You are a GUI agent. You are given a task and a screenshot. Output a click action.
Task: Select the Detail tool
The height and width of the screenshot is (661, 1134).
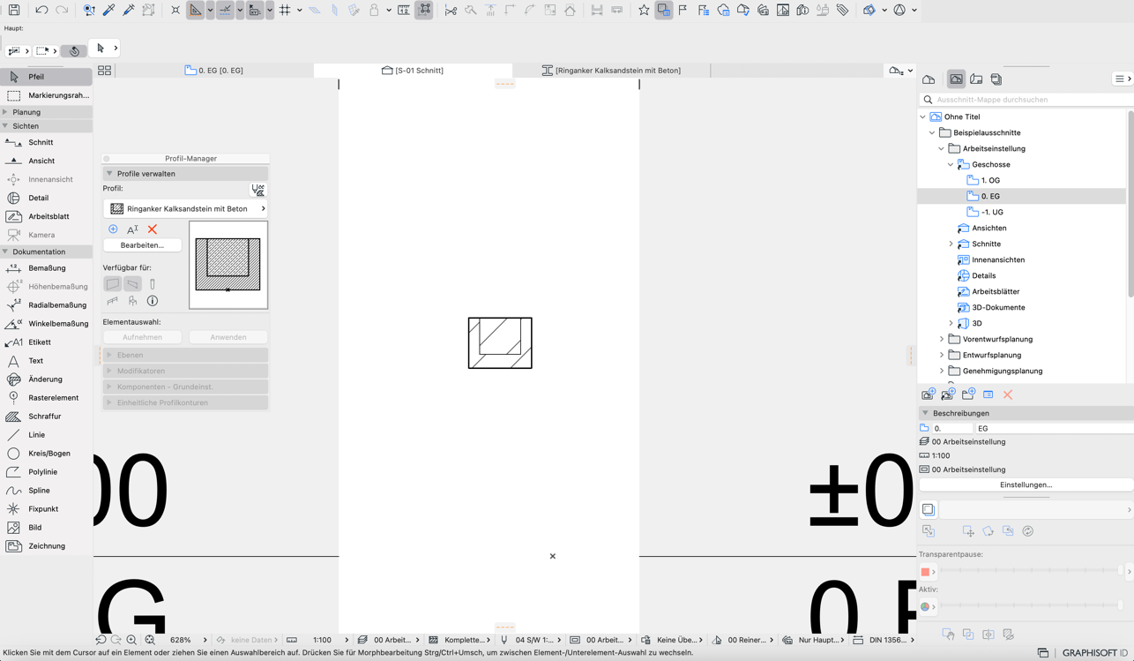click(46, 198)
